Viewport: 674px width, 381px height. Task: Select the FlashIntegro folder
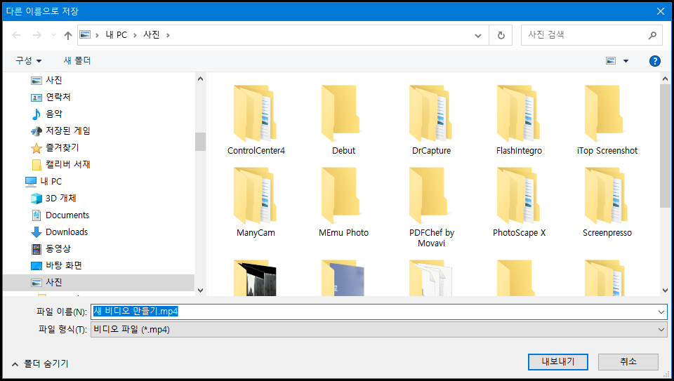519,120
